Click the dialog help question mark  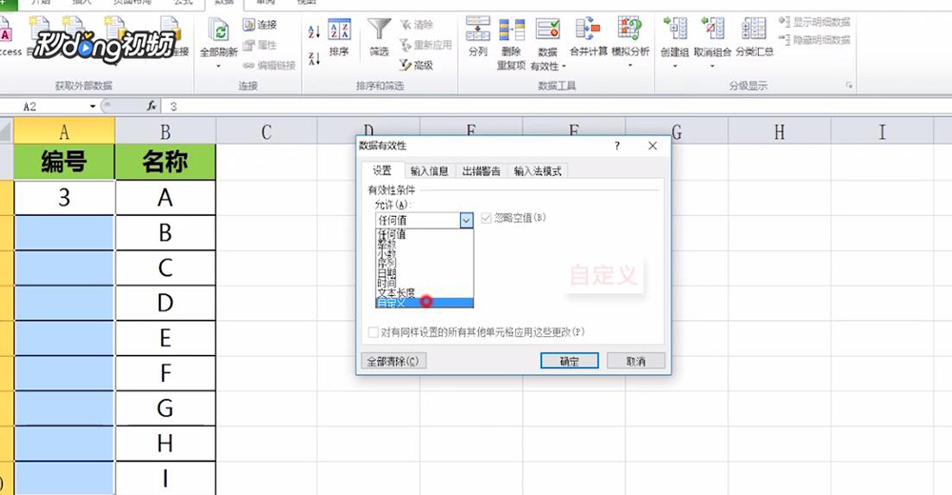click(x=617, y=146)
